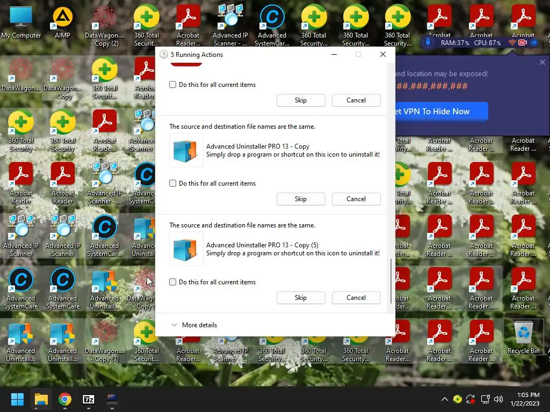This screenshot has height=412, width=550.
Task: Click the red camera icon in the monitor widget
Action: 523,43
